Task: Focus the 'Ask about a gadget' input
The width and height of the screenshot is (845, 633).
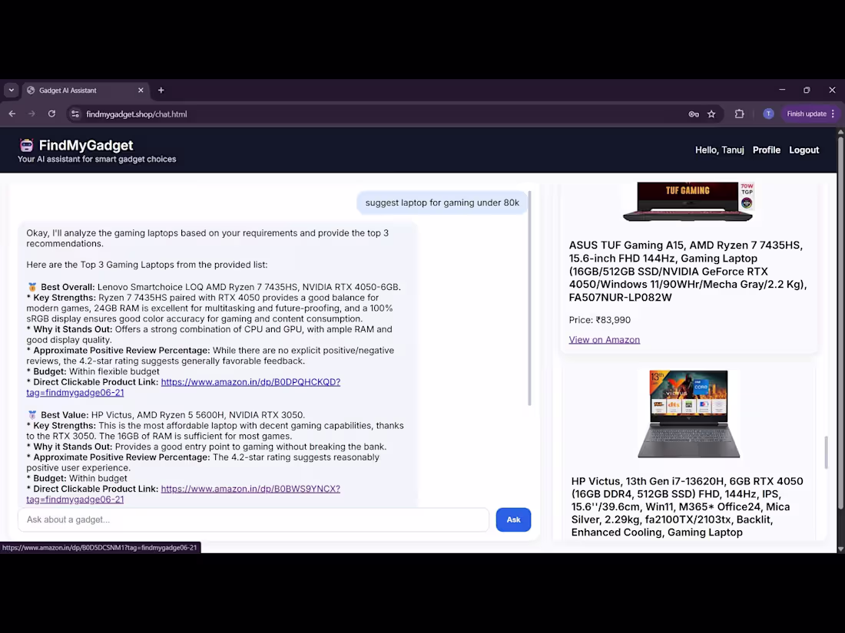Action: (253, 519)
